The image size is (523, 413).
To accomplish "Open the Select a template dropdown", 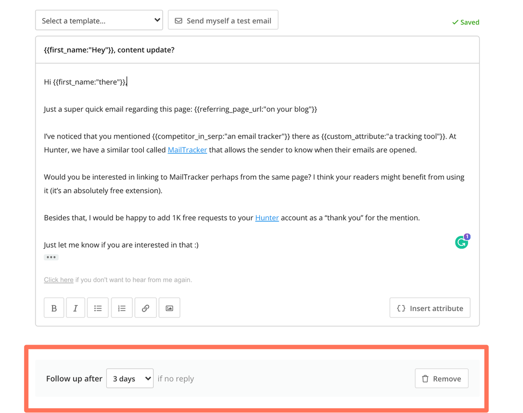I will click(99, 19).
